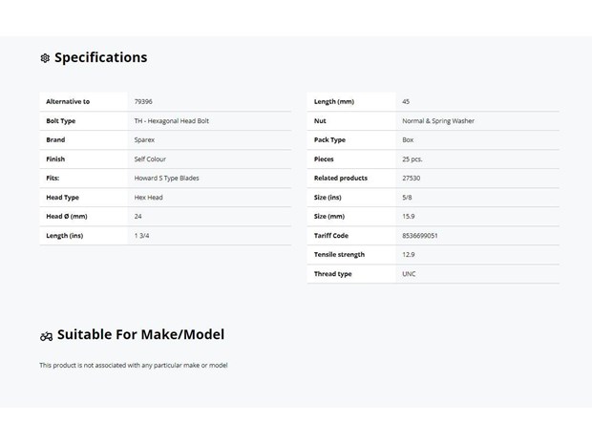
Task: Select the Head Ø (mm) label
Action: coord(67,217)
